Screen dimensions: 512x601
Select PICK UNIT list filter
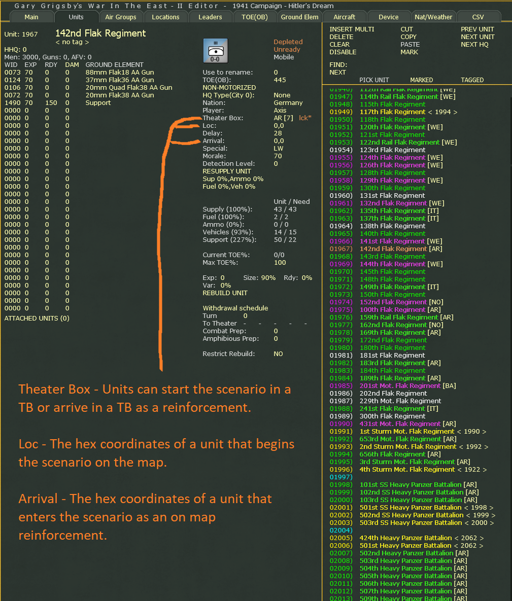tap(374, 80)
